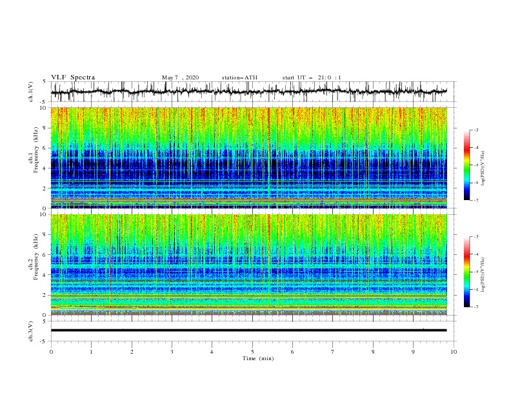
Task: Click the "VLF Spectra" plot title
Action: 73,77
